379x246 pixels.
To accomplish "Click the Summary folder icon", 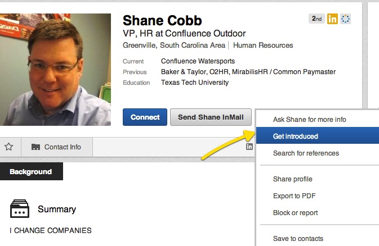I will click(20, 208).
